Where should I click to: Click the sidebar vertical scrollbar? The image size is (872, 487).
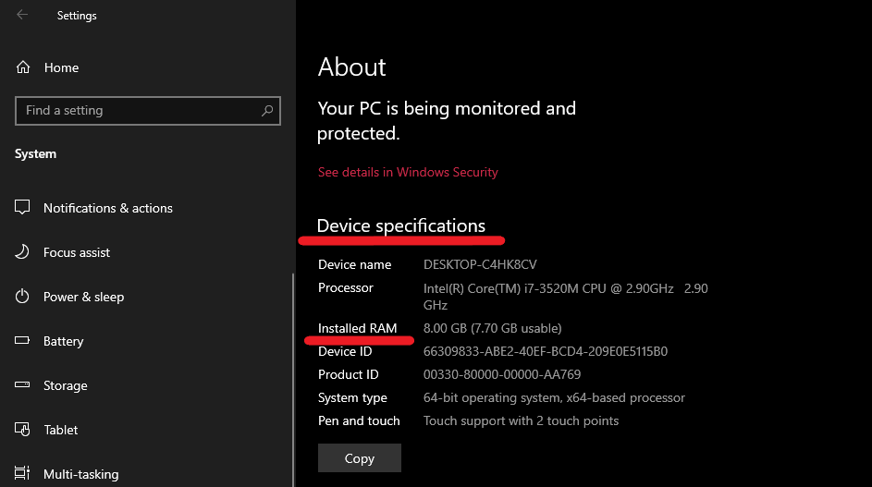tap(293, 380)
